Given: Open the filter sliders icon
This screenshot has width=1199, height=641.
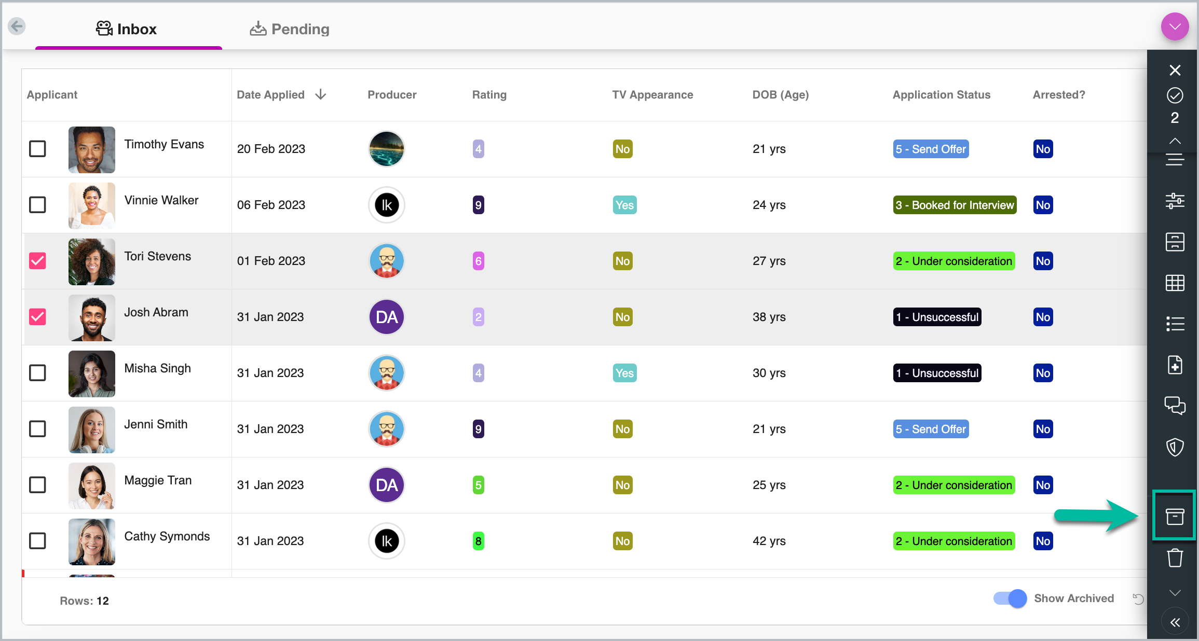Looking at the screenshot, I should click(1175, 201).
